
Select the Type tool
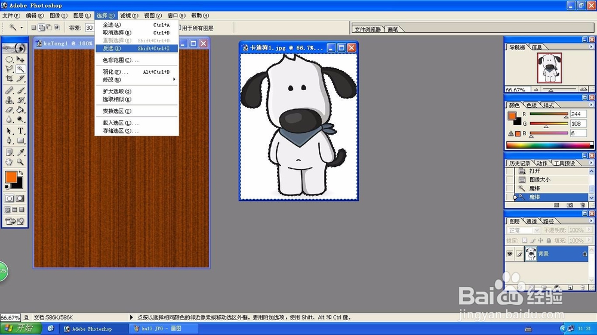coord(20,131)
